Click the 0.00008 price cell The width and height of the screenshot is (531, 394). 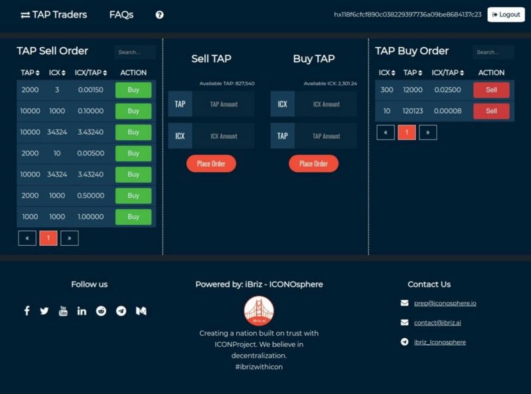pos(447,111)
